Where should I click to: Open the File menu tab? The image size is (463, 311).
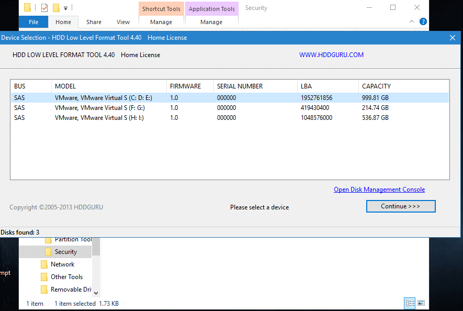pos(33,22)
